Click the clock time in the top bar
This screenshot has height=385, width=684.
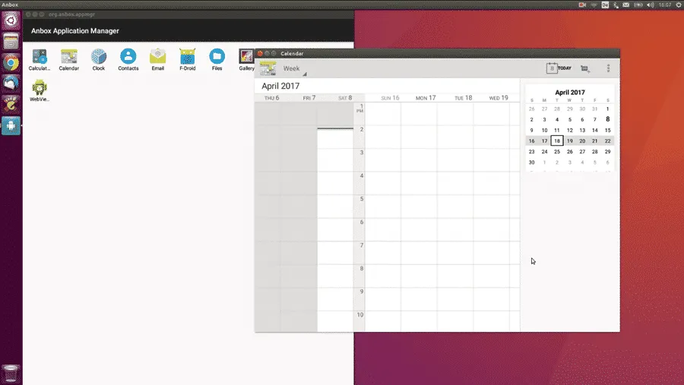(665, 5)
